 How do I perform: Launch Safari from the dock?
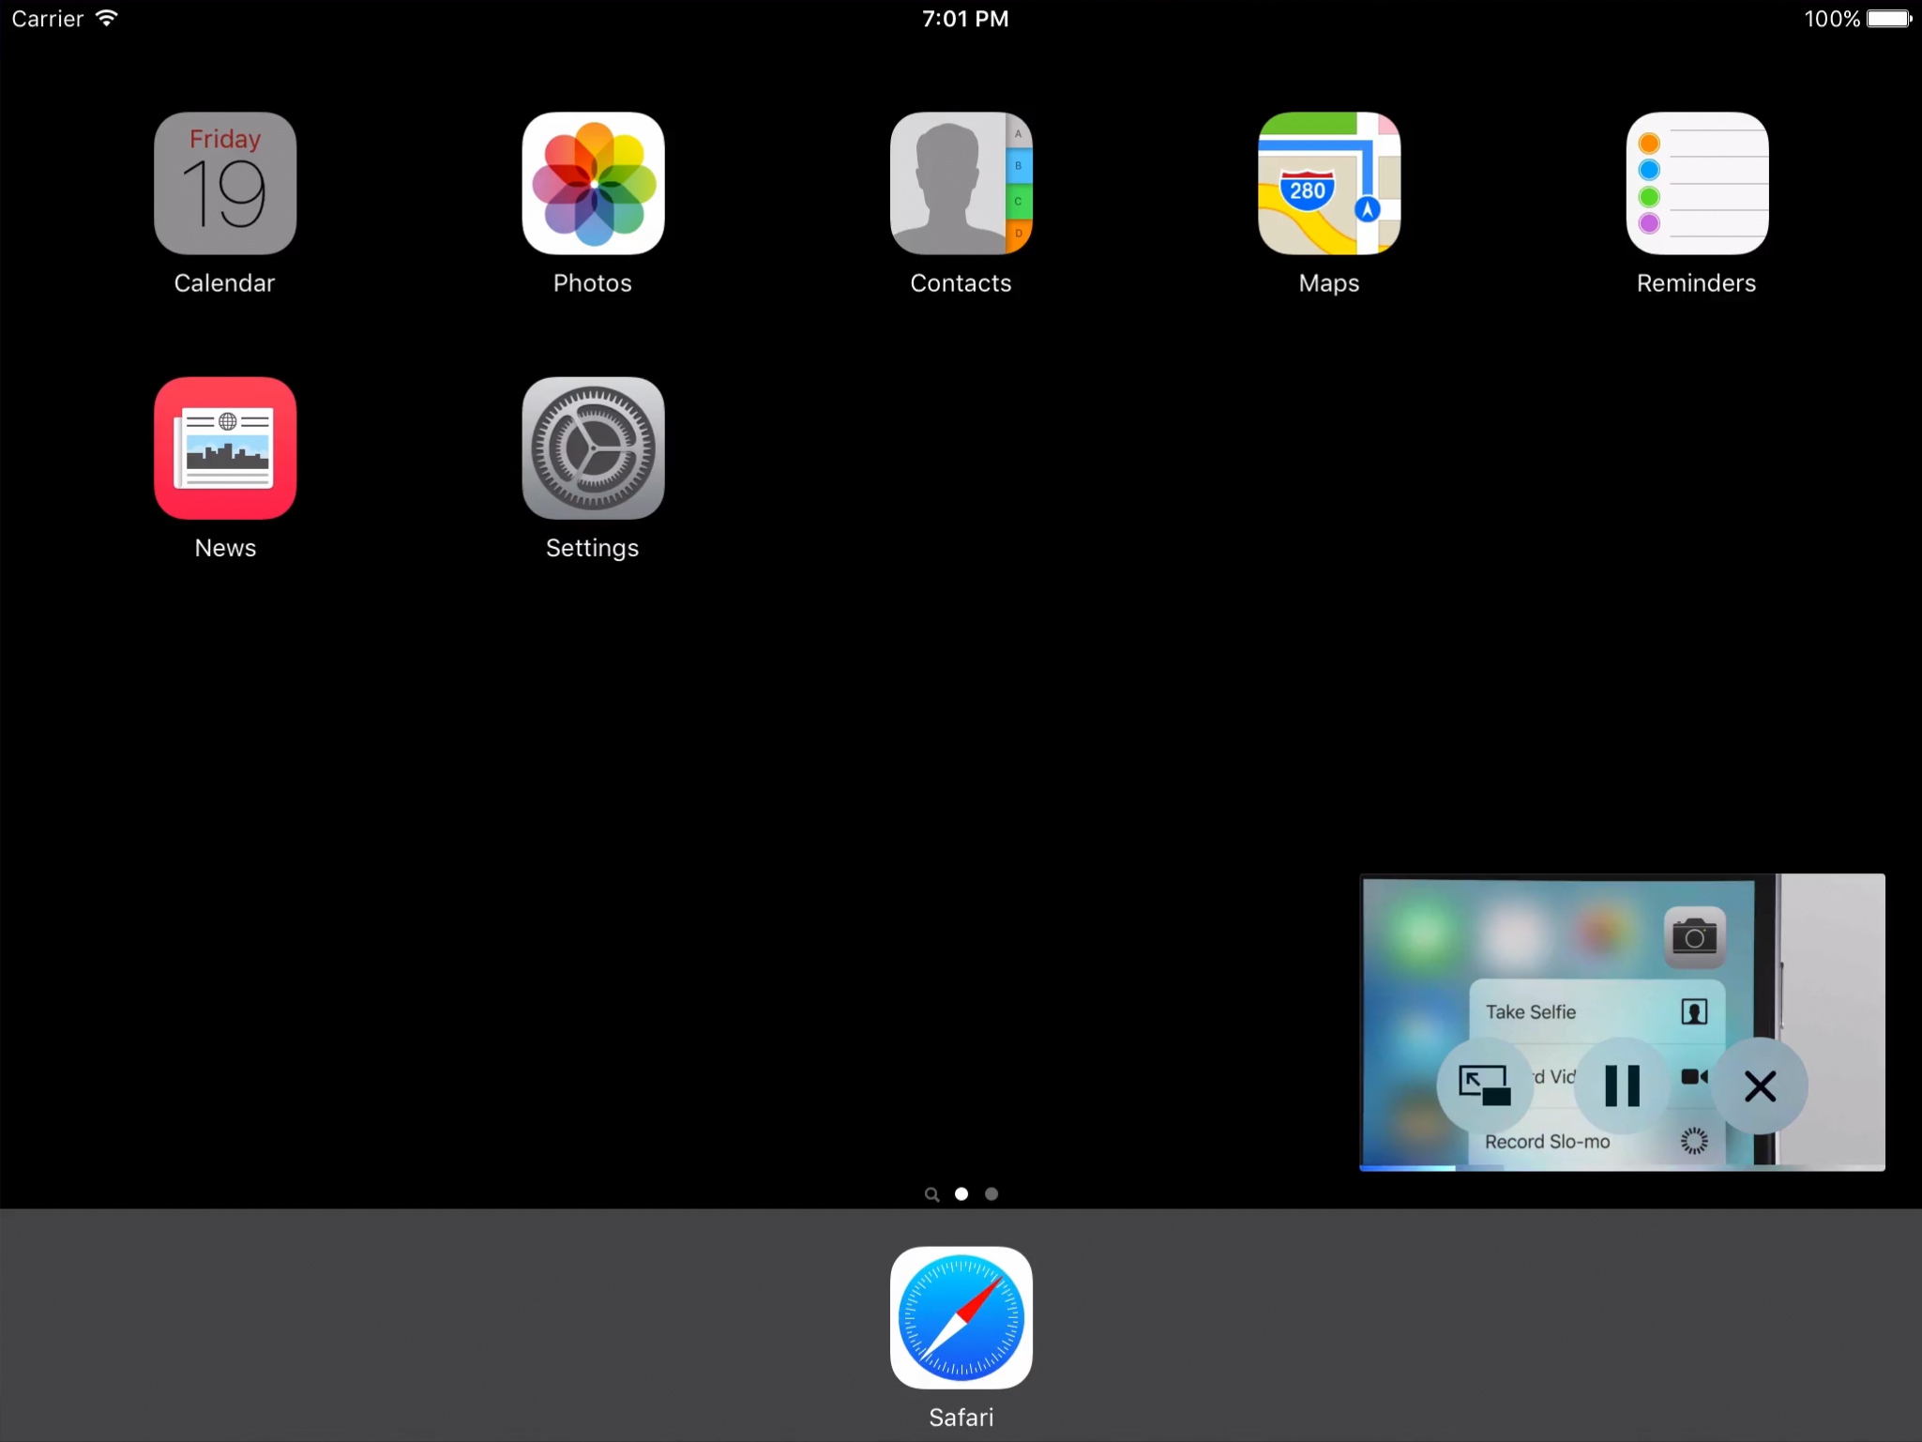961,1318
